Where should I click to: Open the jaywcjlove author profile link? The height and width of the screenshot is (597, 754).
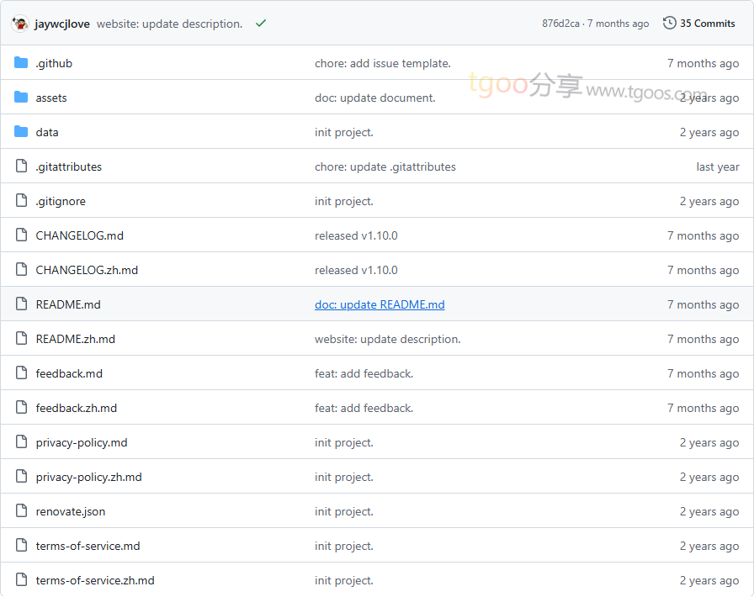click(62, 24)
